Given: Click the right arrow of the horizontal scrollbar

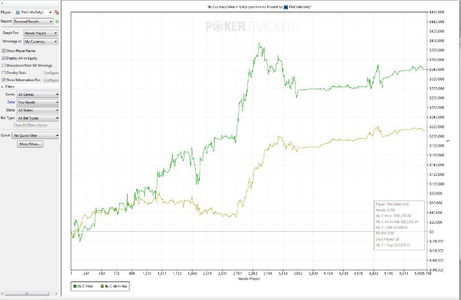Looking at the screenshot, I should (57, 293).
